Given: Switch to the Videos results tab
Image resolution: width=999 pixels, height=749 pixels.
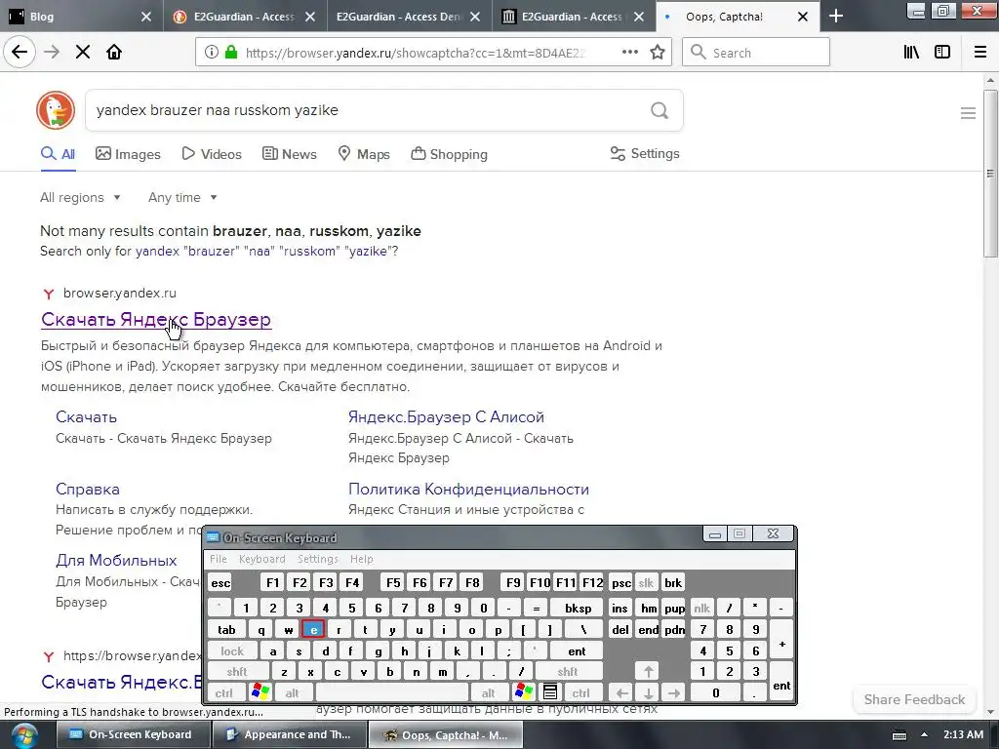Looking at the screenshot, I should 212,154.
